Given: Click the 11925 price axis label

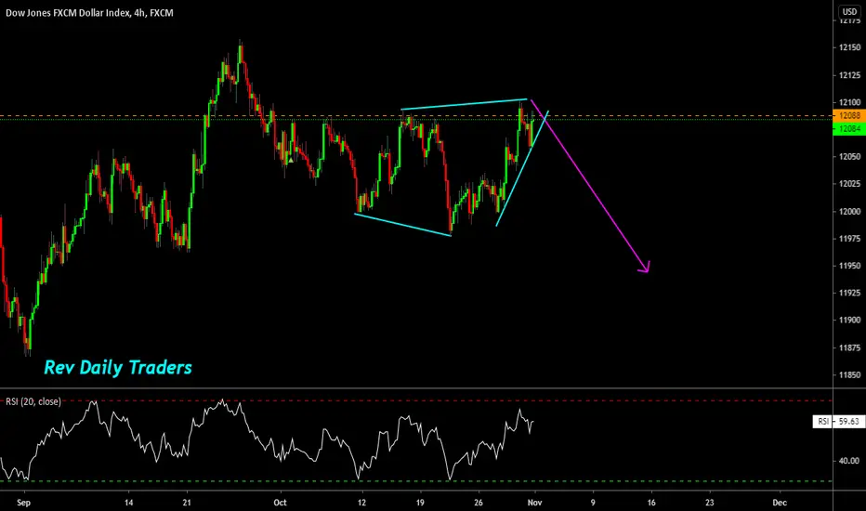Looking at the screenshot, I should (849, 293).
